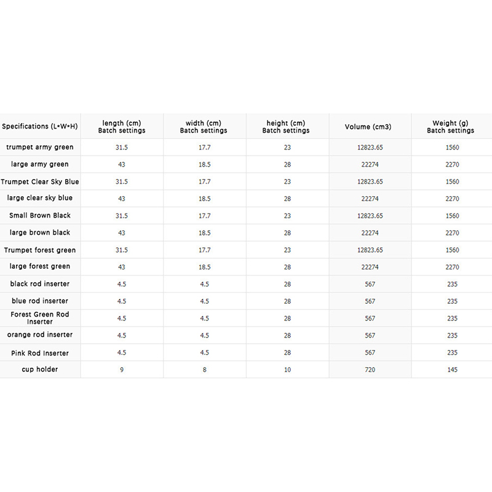
Task: Select the cup holder width value 8
Action: point(205,370)
